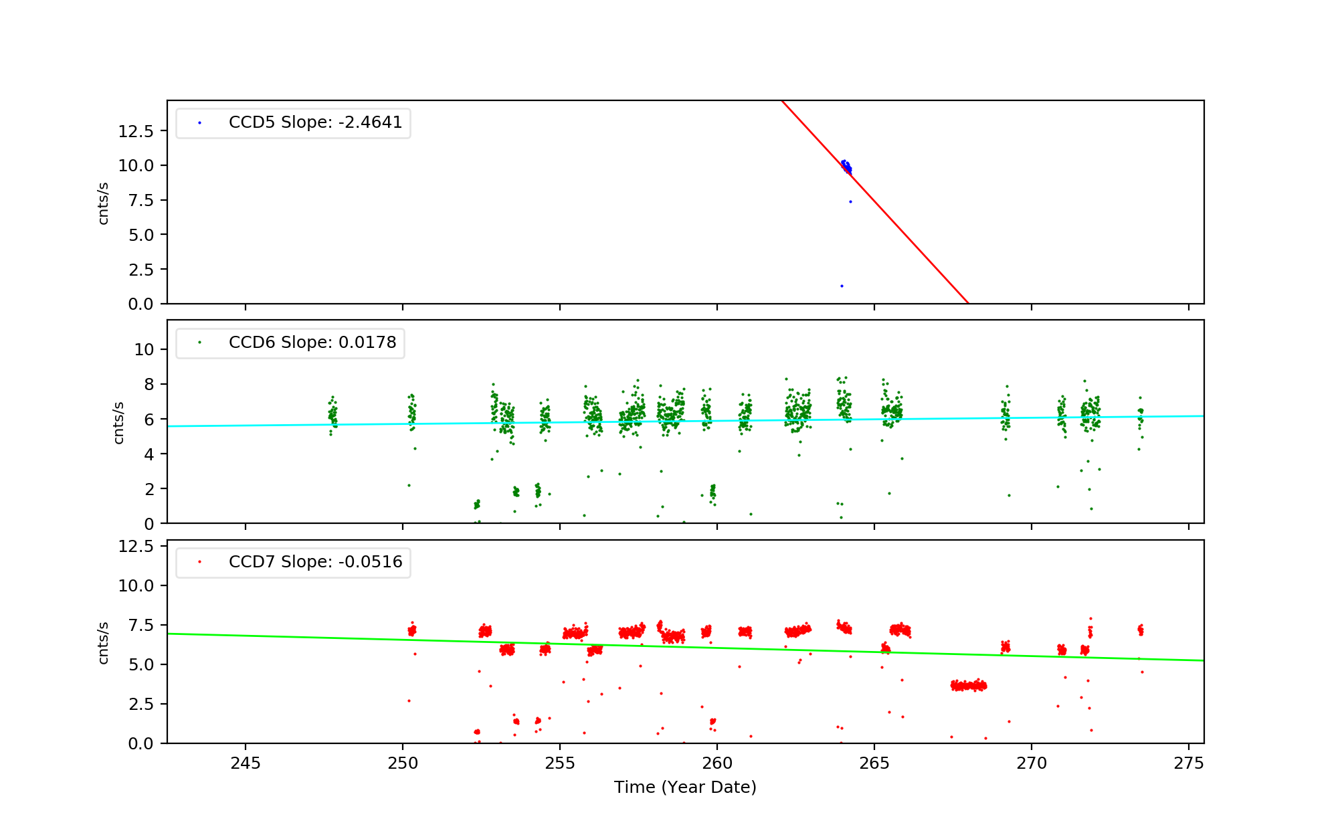The height and width of the screenshot is (835, 1338).
Task: Click the red CCD7 legend marker dot
Action: (199, 562)
